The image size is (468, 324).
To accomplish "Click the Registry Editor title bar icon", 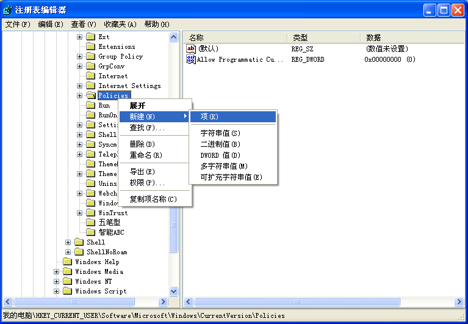I will pyautogui.click(x=7, y=10).
